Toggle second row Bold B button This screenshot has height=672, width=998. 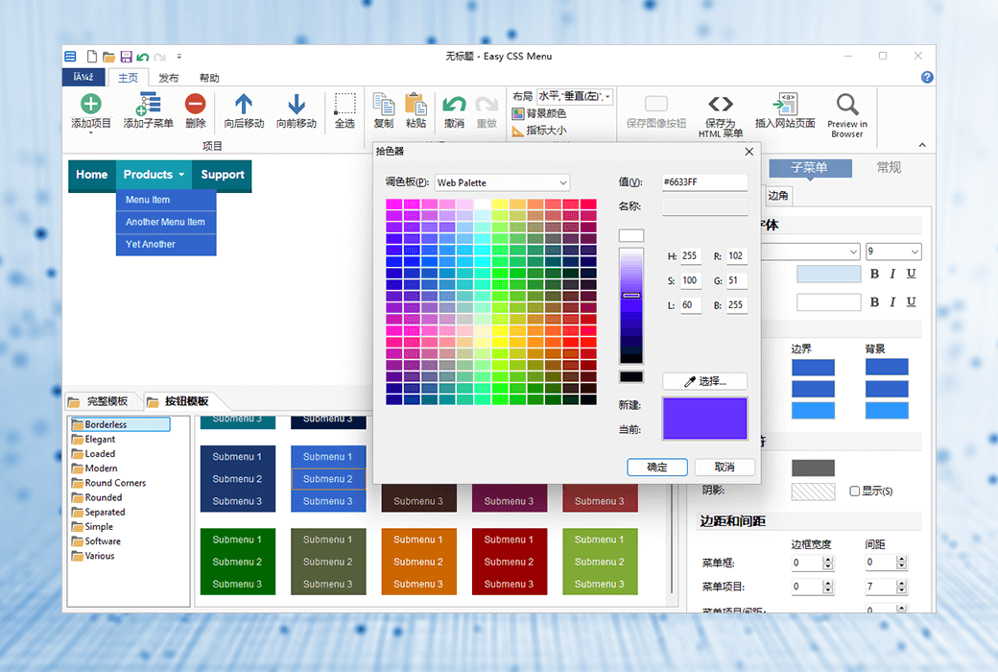(874, 302)
